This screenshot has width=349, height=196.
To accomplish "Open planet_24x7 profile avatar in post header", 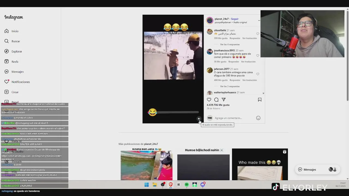I will [210, 20].
